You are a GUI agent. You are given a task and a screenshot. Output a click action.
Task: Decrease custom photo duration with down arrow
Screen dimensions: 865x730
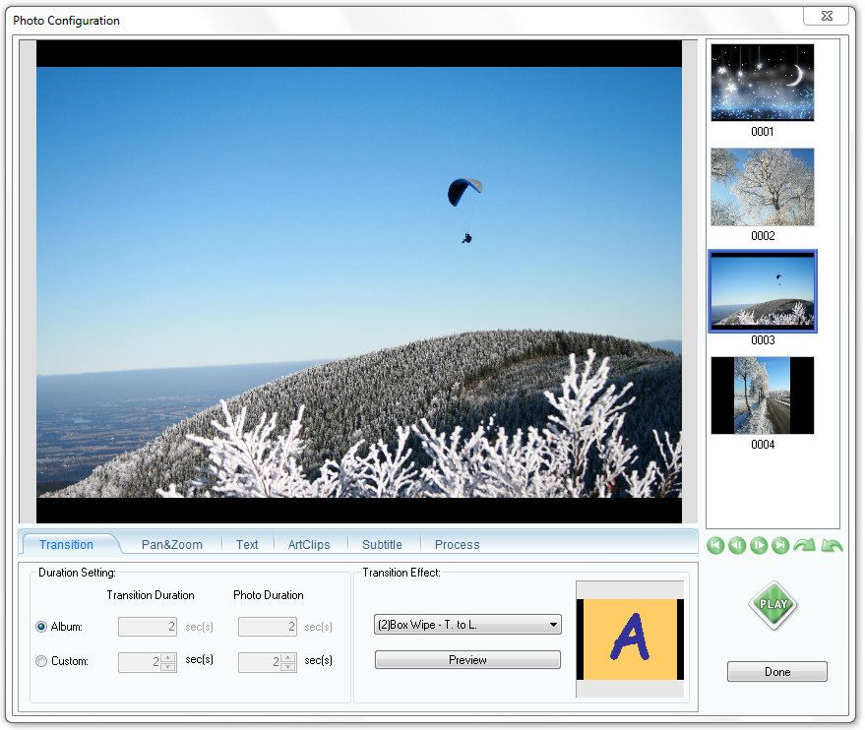tap(288, 667)
